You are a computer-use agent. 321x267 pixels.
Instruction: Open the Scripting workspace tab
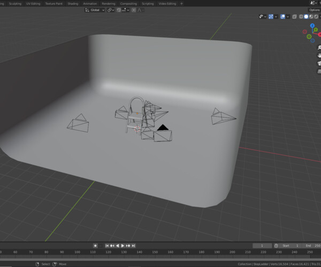point(148,4)
